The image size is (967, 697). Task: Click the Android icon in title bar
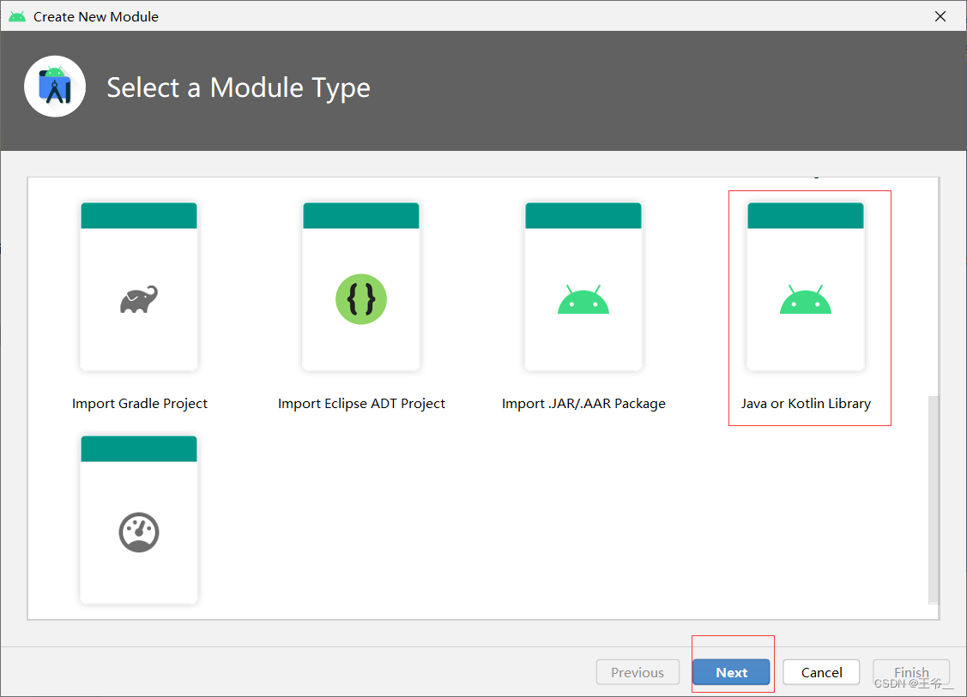click(x=17, y=16)
